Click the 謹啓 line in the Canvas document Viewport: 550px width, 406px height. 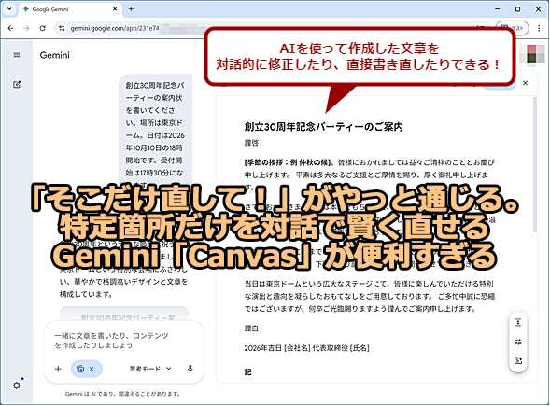point(251,143)
